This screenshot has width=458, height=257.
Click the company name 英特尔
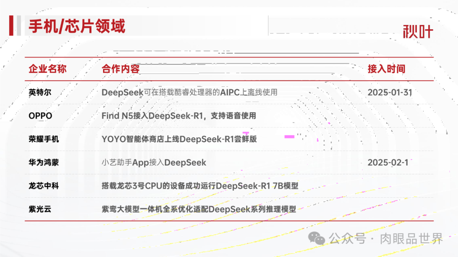(40, 92)
